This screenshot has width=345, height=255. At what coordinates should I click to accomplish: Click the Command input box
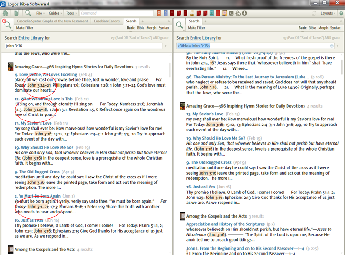pyautogui.click(x=116, y=13)
